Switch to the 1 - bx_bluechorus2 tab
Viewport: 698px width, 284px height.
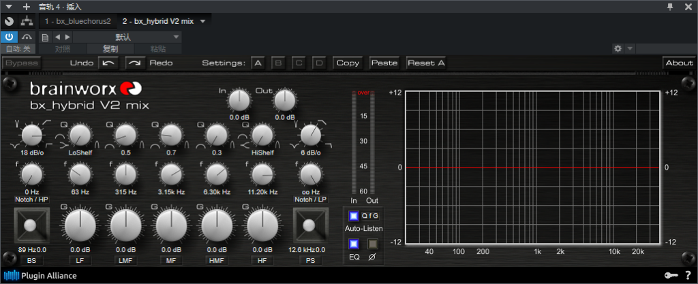78,21
